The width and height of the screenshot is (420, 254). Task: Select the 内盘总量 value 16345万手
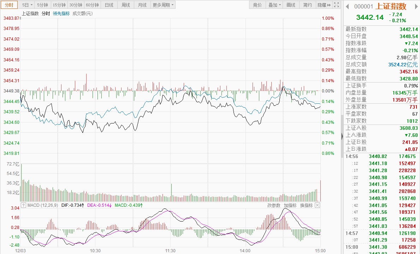pyautogui.click(x=405, y=93)
